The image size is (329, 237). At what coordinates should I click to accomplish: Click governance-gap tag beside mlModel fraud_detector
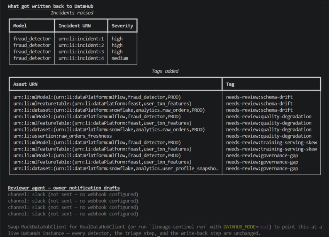click(x=262, y=156)
